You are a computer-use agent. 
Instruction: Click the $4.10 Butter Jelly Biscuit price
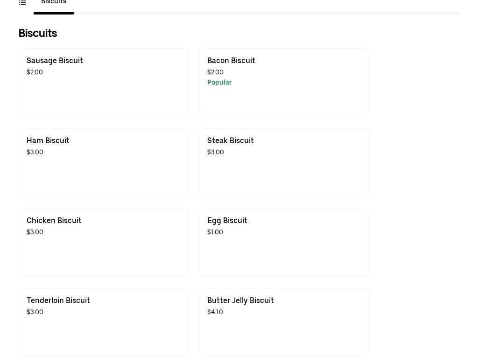pos(215,312)
